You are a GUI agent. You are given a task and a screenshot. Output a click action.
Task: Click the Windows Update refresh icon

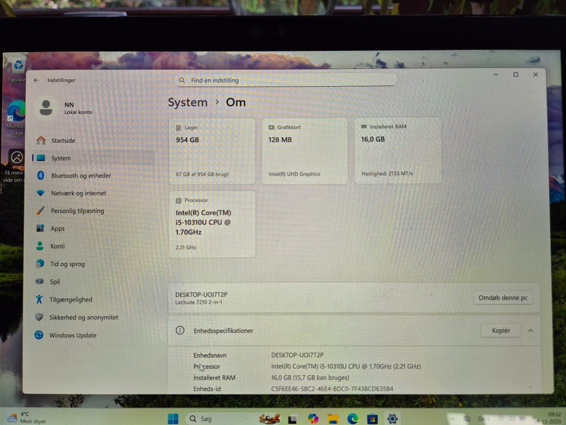(39, 335)
